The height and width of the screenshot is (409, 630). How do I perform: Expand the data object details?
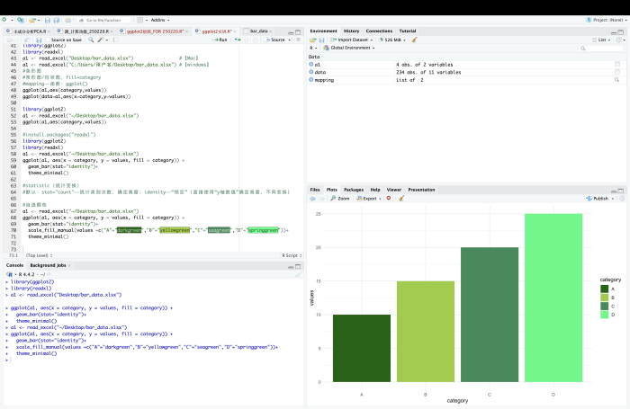[x=310, y=72]
